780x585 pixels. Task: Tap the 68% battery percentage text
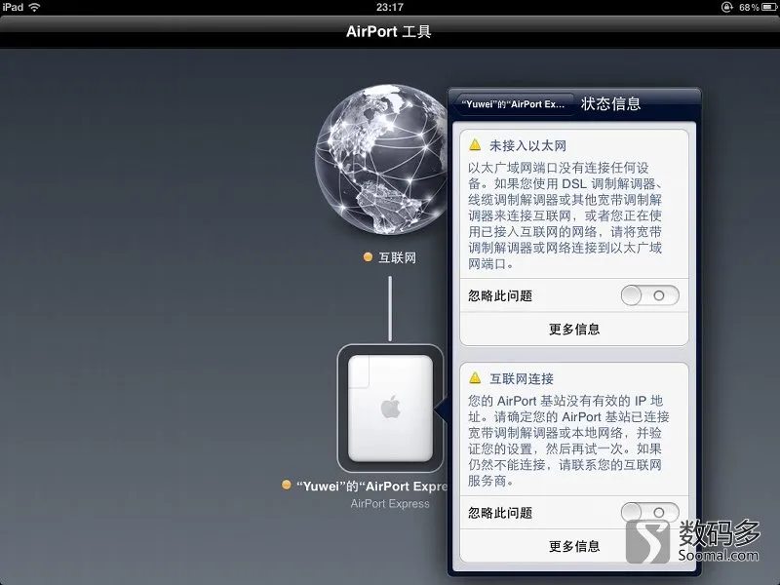click(x=749, y=7)
